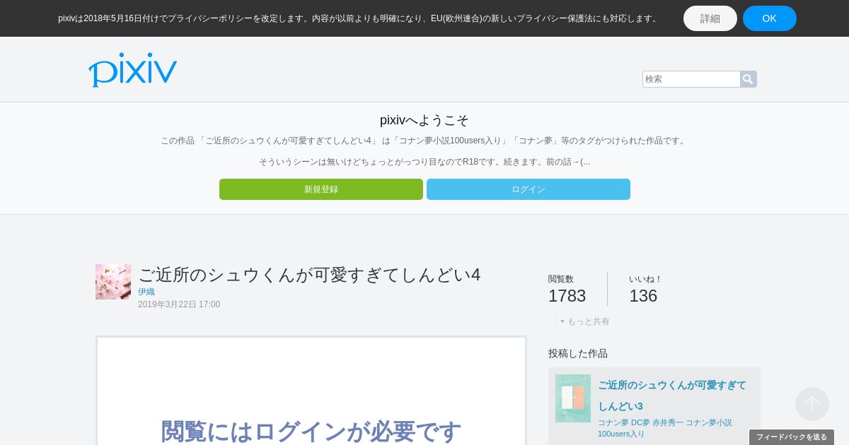Expand the もっと共有 share dropdown
The height and width of the screenshot is (445, 849).
coord(585,321)
